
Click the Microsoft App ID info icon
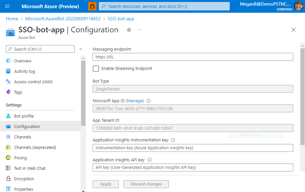point(149,101)
